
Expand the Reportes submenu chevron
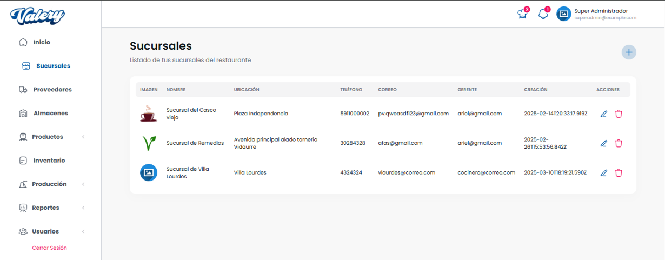83,208
